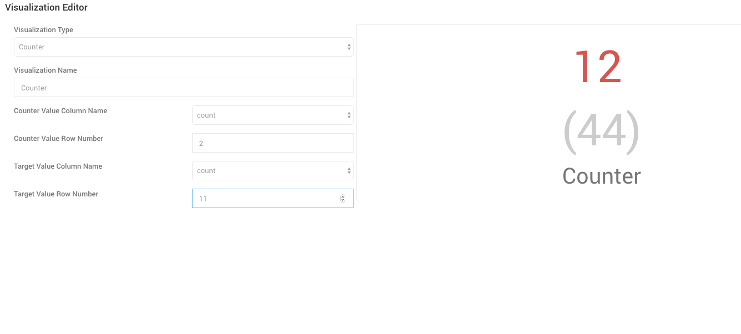Open the Visualization Type dropdown
The width and height of the screenshot is (741, 334).
178,47
